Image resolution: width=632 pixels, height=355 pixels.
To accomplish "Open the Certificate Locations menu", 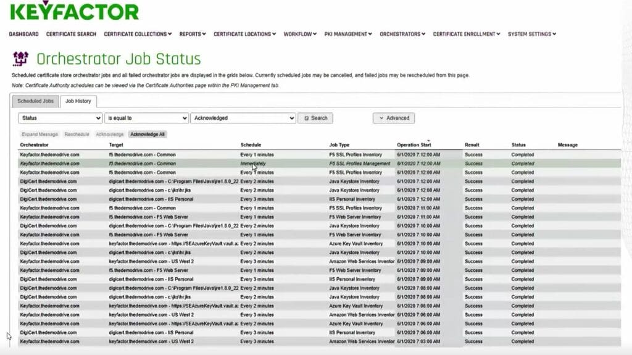I will (x=244, y=35).
